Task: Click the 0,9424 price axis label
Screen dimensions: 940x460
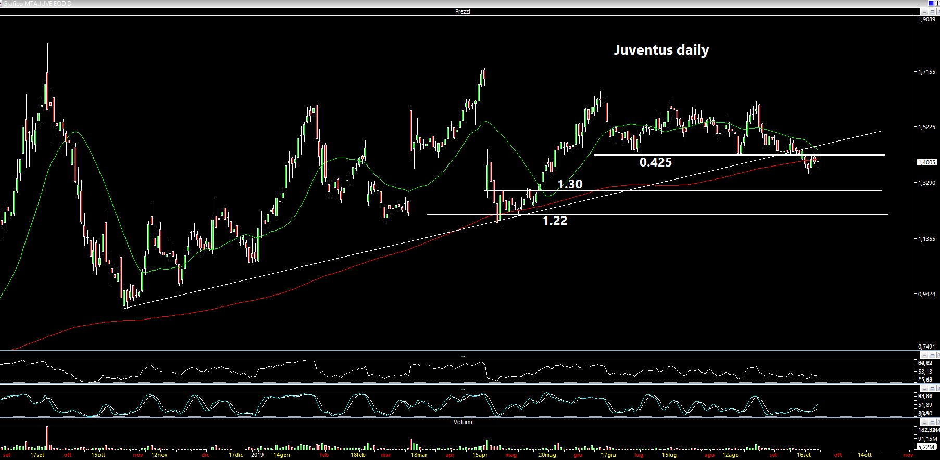Action: pos(926,294)
